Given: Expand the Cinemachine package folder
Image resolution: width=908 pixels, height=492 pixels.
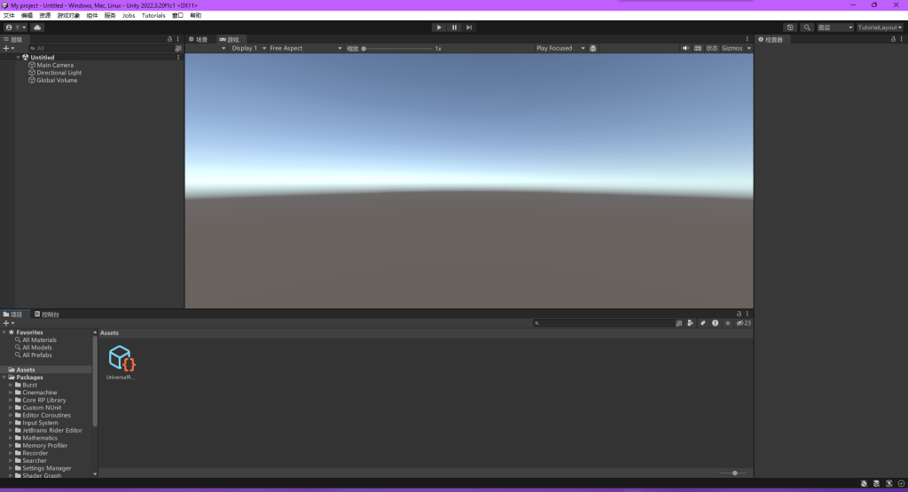Looking at the screenshot, I should point(11,393).
